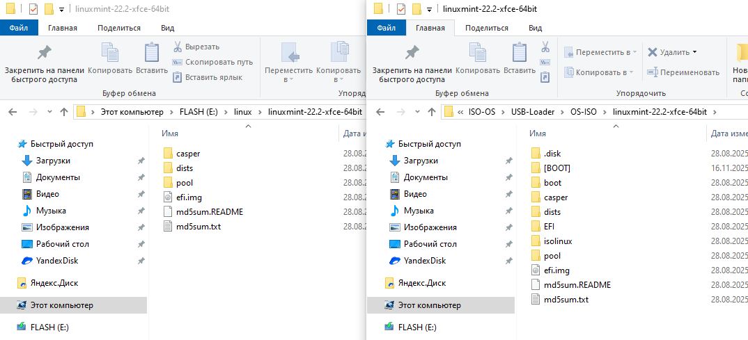Open the isolinux folder in right window

click(x=558, y=241)
